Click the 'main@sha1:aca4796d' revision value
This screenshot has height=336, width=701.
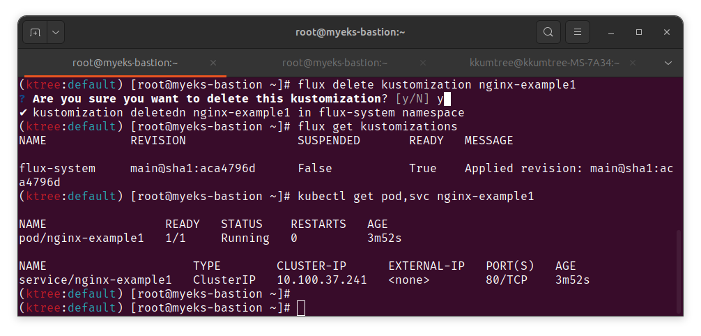193,168
